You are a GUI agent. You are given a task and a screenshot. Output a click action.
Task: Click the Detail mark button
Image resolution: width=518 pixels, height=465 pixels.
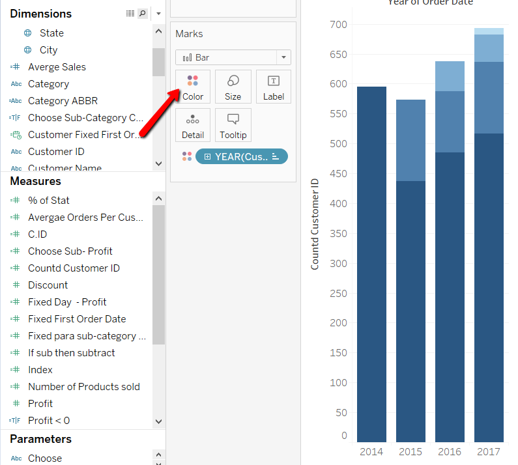pyautogui.click(x=193, y=126)
